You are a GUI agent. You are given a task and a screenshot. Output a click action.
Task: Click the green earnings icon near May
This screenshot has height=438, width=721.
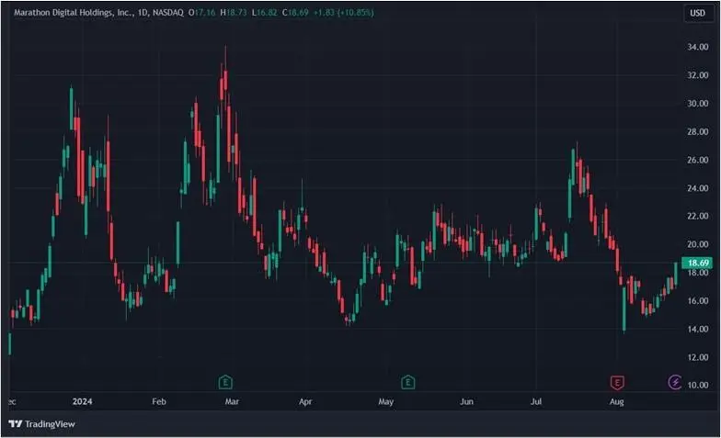tap(407, 381)
